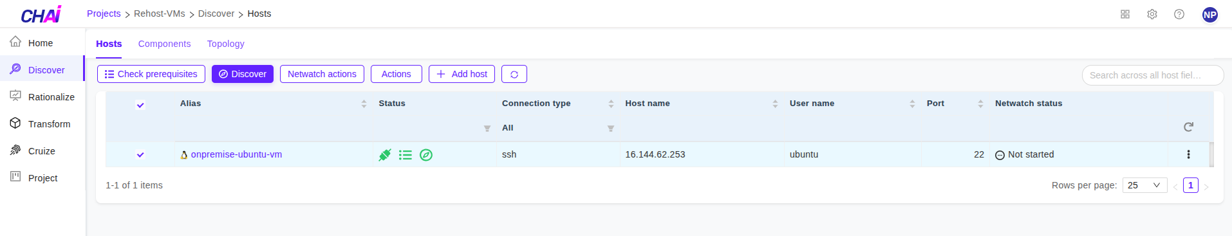Sort by User name column arrows
This screenshot has width=1232, height=236.
(x=912, y=104)
